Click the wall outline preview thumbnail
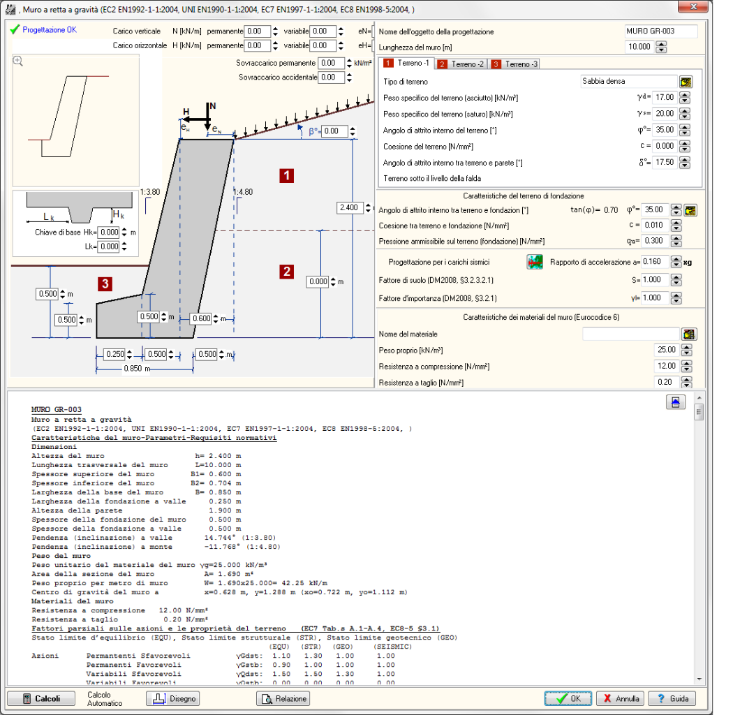The image size is (733, 715). (x=75, y=120)
